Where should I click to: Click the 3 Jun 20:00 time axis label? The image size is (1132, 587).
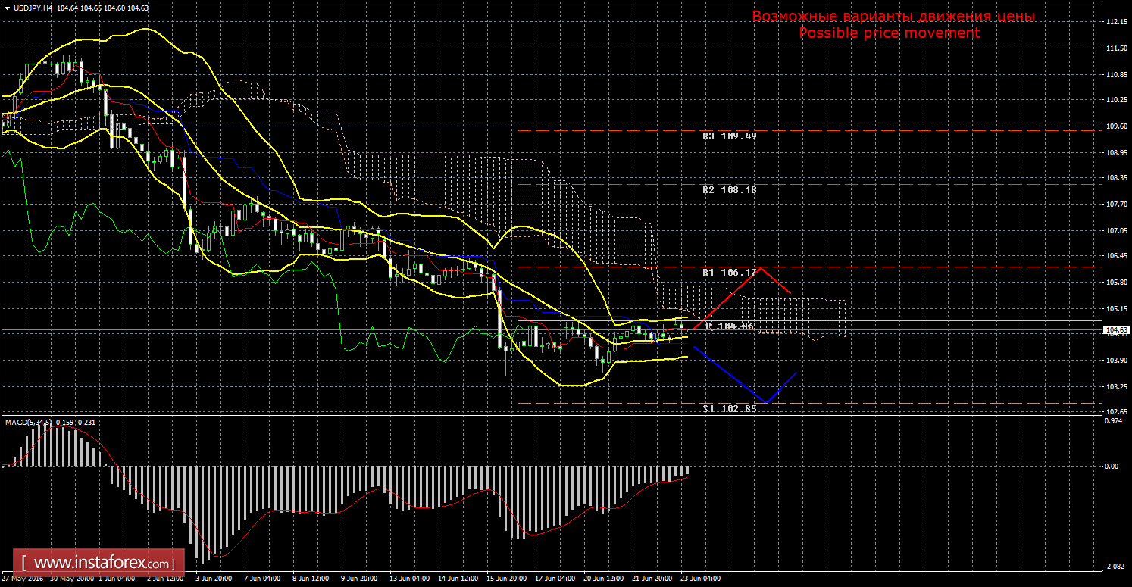213,578
